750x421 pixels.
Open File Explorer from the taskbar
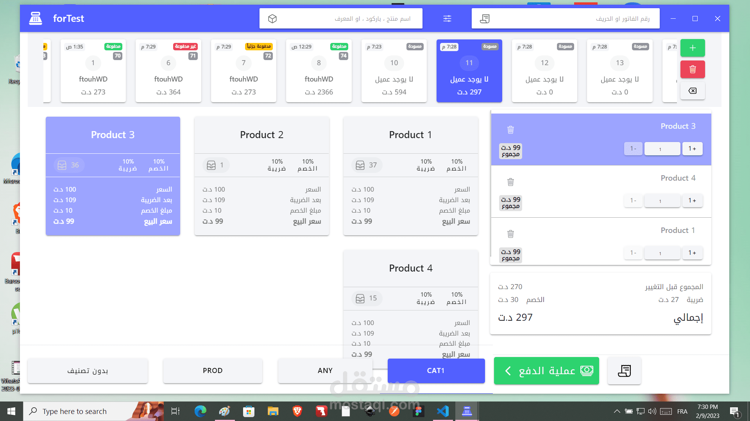click(x=273, y=411)
